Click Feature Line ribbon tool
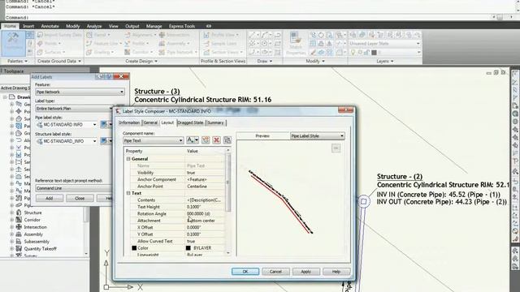 click(x=104, y=43)
